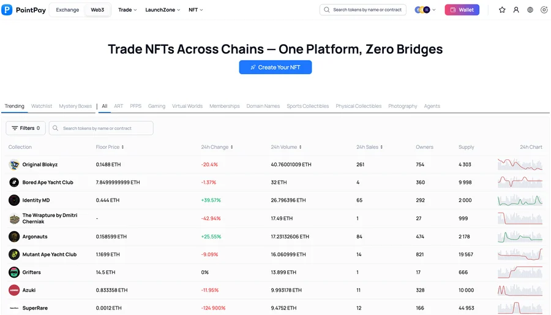This screenshot has width=551, height=315.
Task: Select the Watchlist tab
Action: click(42, 106)
